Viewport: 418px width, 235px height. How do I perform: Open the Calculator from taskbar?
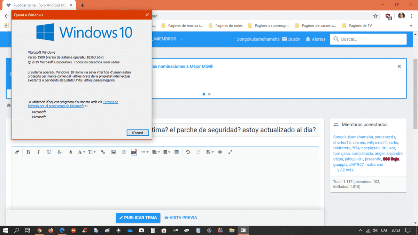pyautogui.click(x=153, y=230)
